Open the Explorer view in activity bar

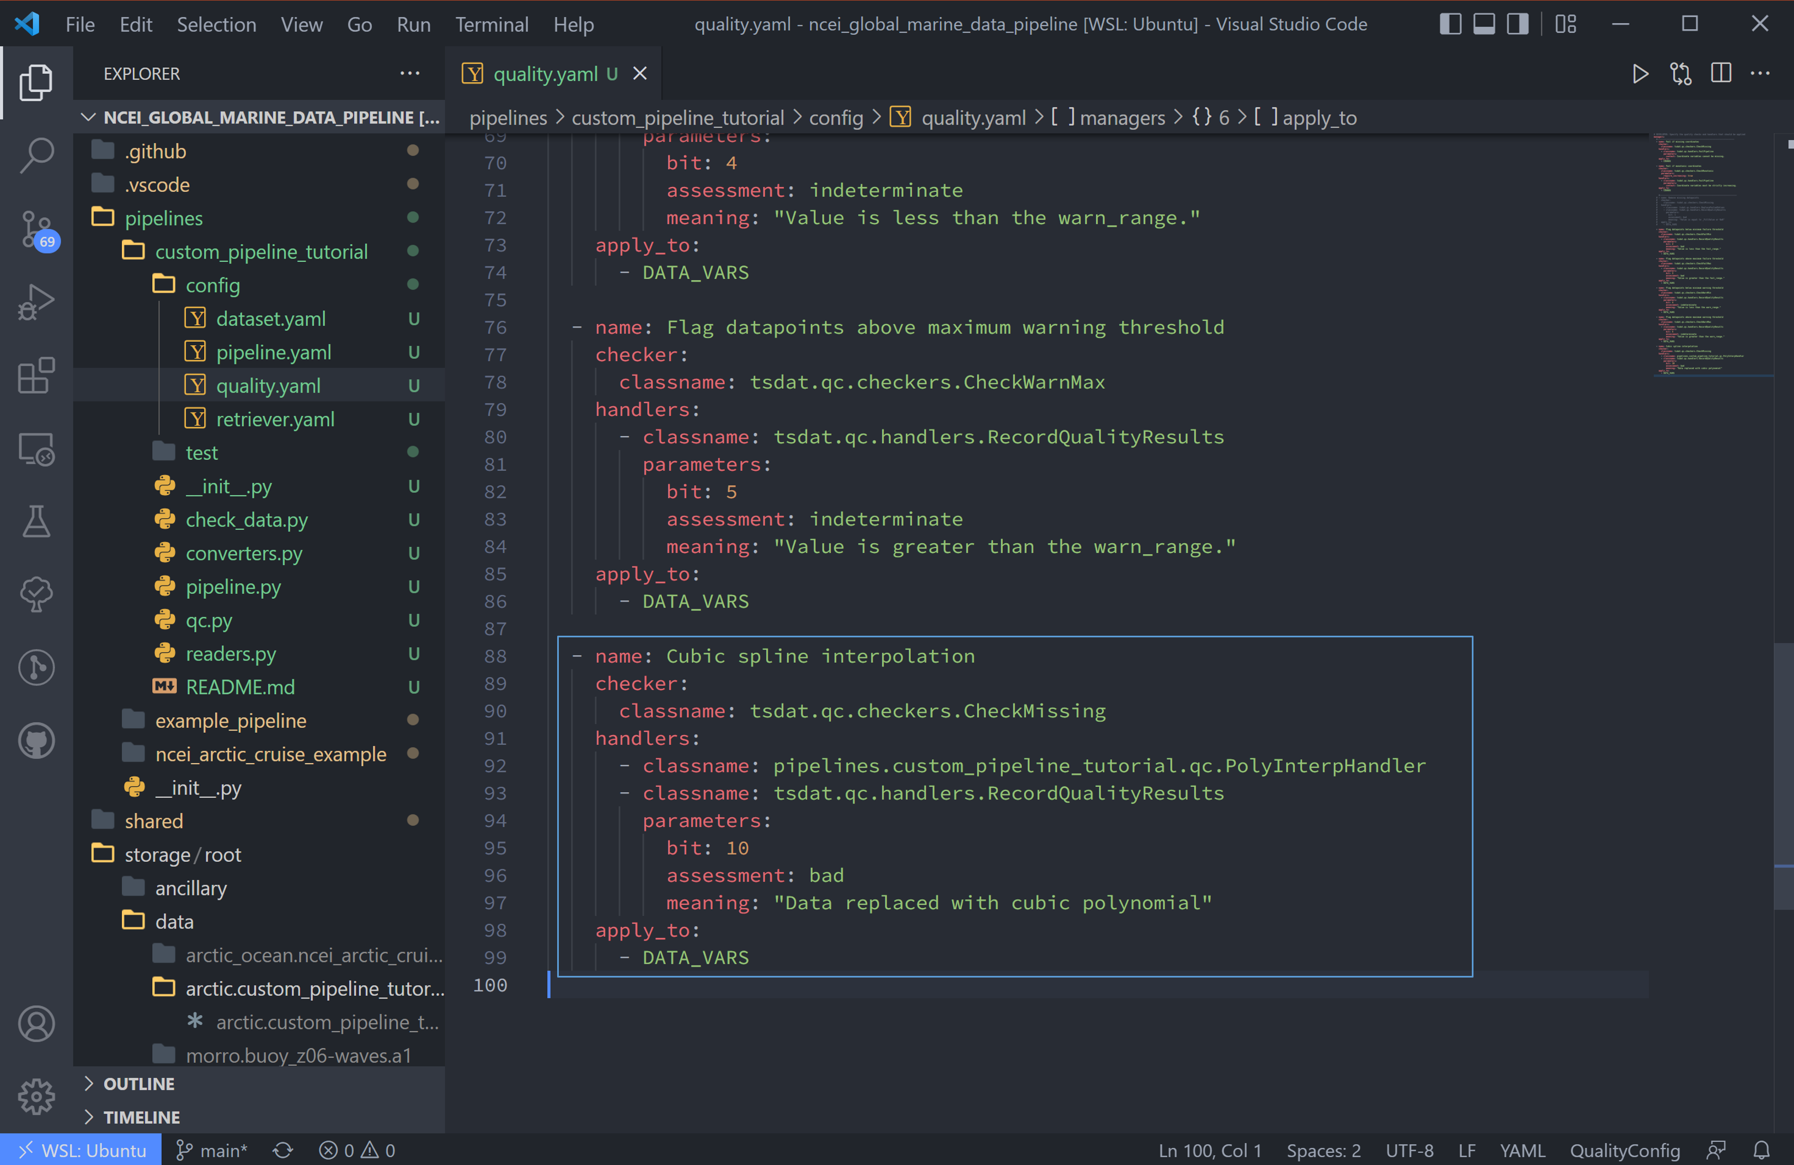coord(35,82)
